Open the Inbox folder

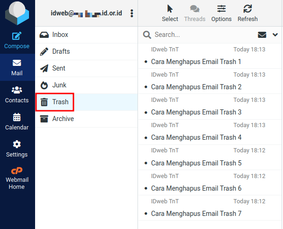click(x=87, y=35)
